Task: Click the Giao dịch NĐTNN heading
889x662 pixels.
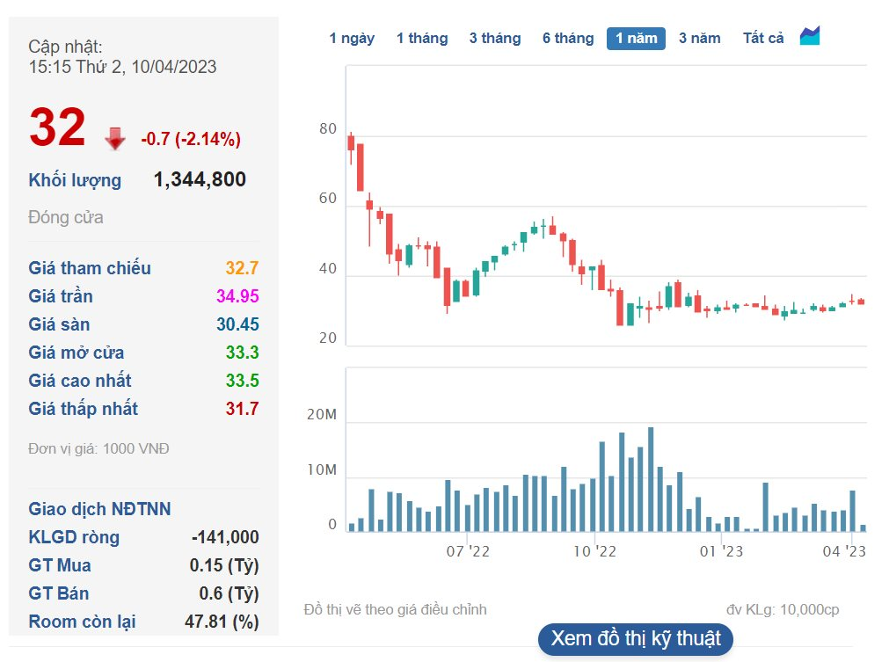Action: pos(99,509)
